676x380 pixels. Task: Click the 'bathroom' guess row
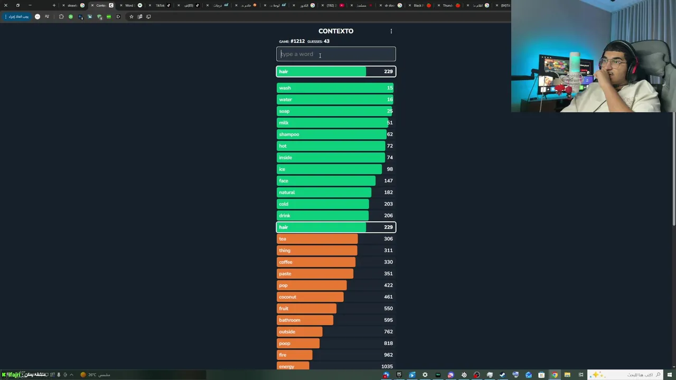click(336, 320)
